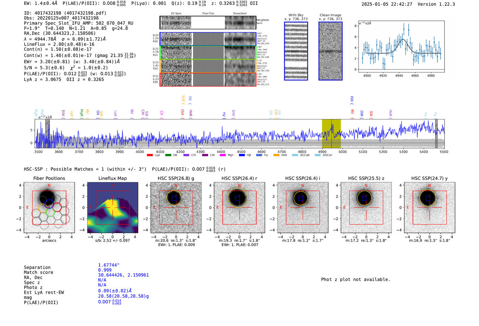The height and width of the screenshot is (326, 479).
Task: Click the blue Hγ line marker above the spectrum
Action: [x=224, y=115]
